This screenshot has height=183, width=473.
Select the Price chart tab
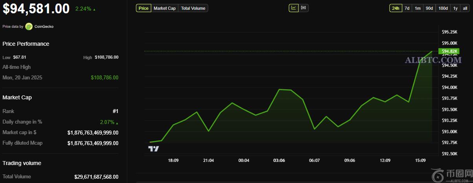coord(144,8)
